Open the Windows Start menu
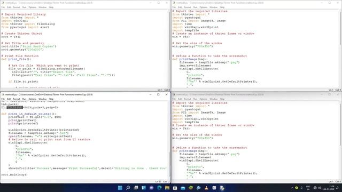Image resolution: width=342 pixels, height=192 pixels. (120, 188)
